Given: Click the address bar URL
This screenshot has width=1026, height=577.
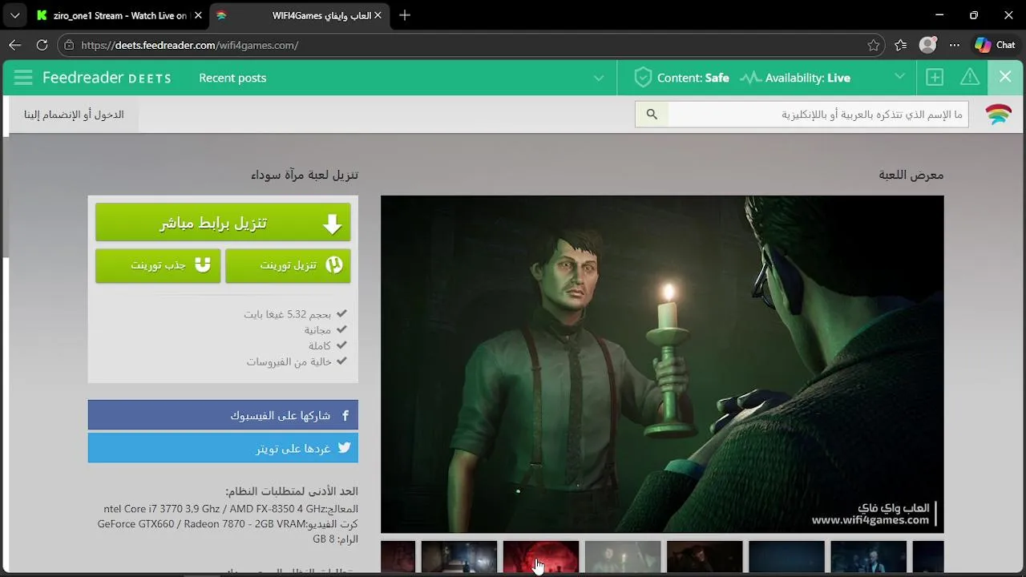Looking at the screenshot, I should (190, 45).
